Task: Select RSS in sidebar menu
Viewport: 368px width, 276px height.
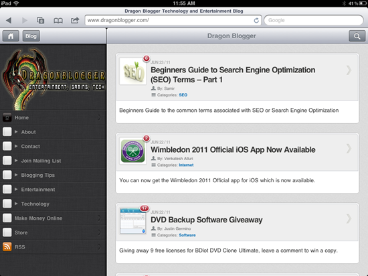Action: [x=53, y=247]
